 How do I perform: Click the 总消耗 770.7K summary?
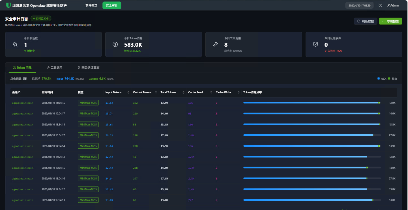click(42, 79)
